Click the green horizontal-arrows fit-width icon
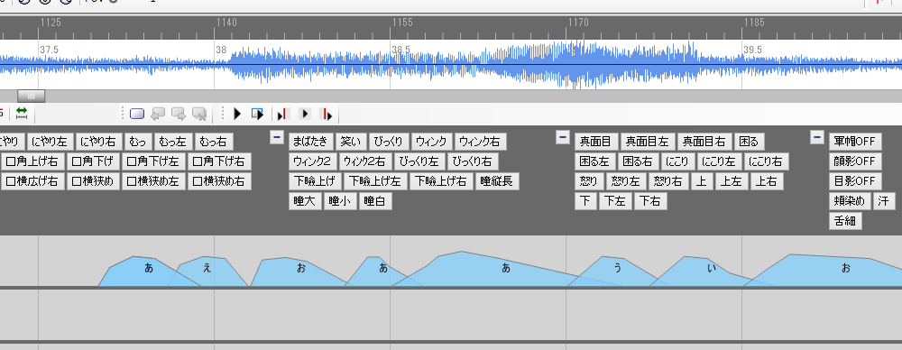 click(x=22, y=114)
